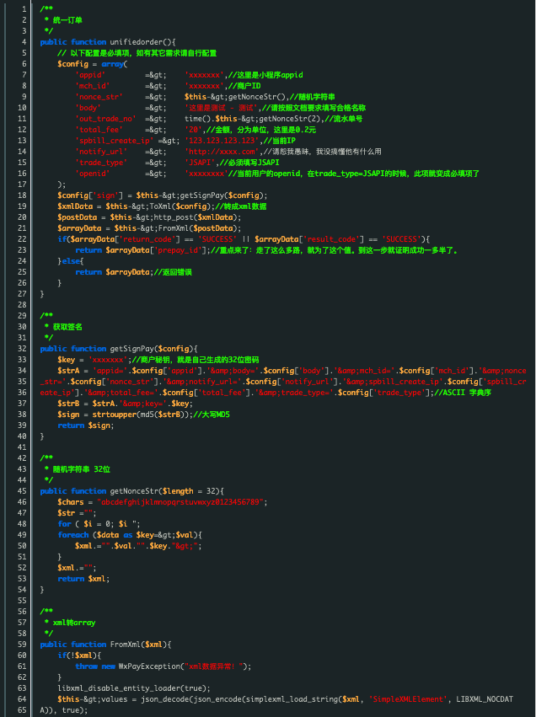Click the //当前IP comment on line 13

coord(280,141)
